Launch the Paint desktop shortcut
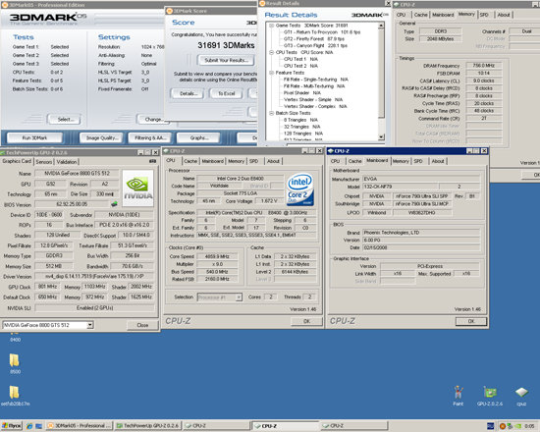This screenshot has height=432, width=540. (459, 396)
